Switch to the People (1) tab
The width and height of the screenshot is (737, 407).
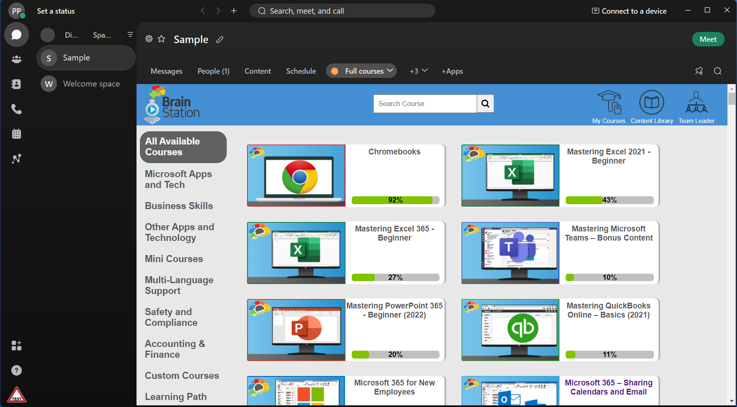pyautogui.click(x=213, y=71)
